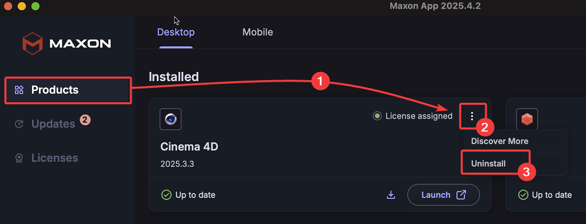Click Cinema 4D's Up to date checkmark

pyautogui.click(x=166, y=195)
